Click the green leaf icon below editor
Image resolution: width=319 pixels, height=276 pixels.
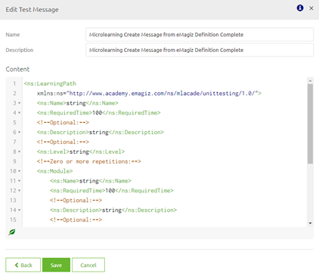pos(12,232)
